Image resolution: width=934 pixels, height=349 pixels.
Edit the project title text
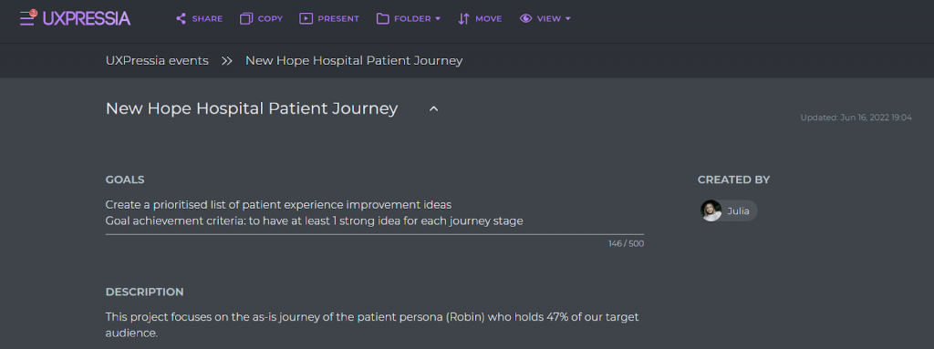pyautogui.click(x=252, y=109)
